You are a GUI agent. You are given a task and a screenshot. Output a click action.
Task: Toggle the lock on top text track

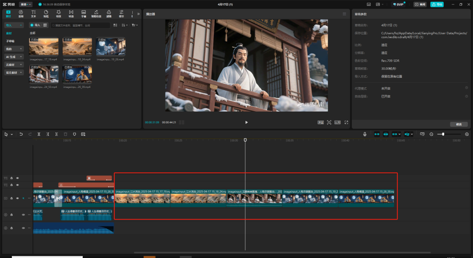tap(12, 178)
